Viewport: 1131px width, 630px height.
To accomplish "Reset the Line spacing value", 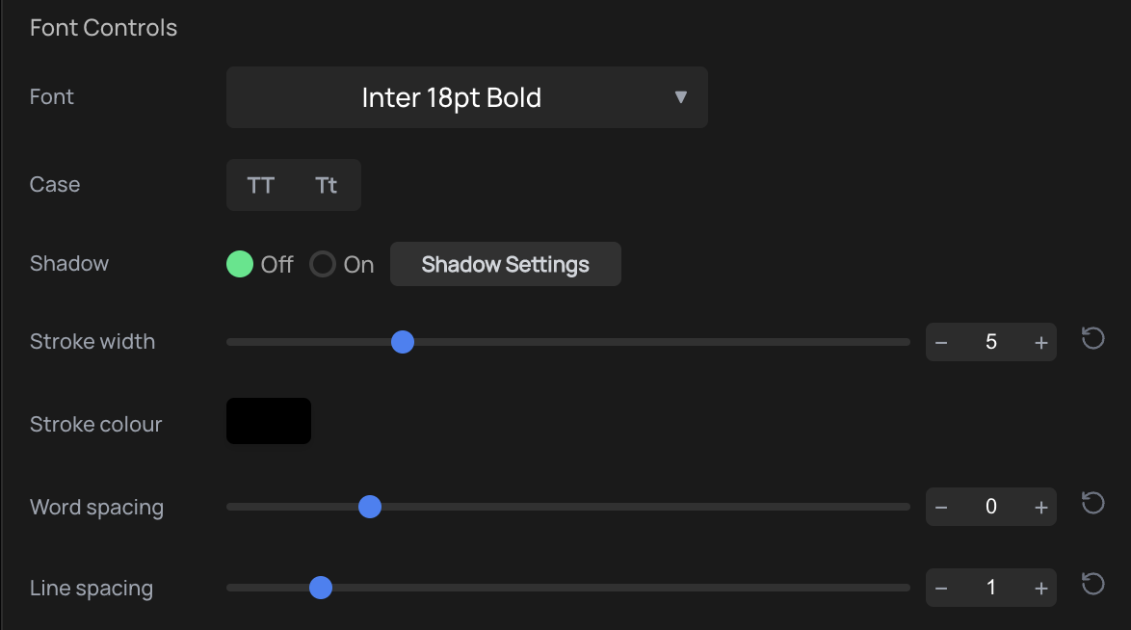I will [x=1093, y=585].
